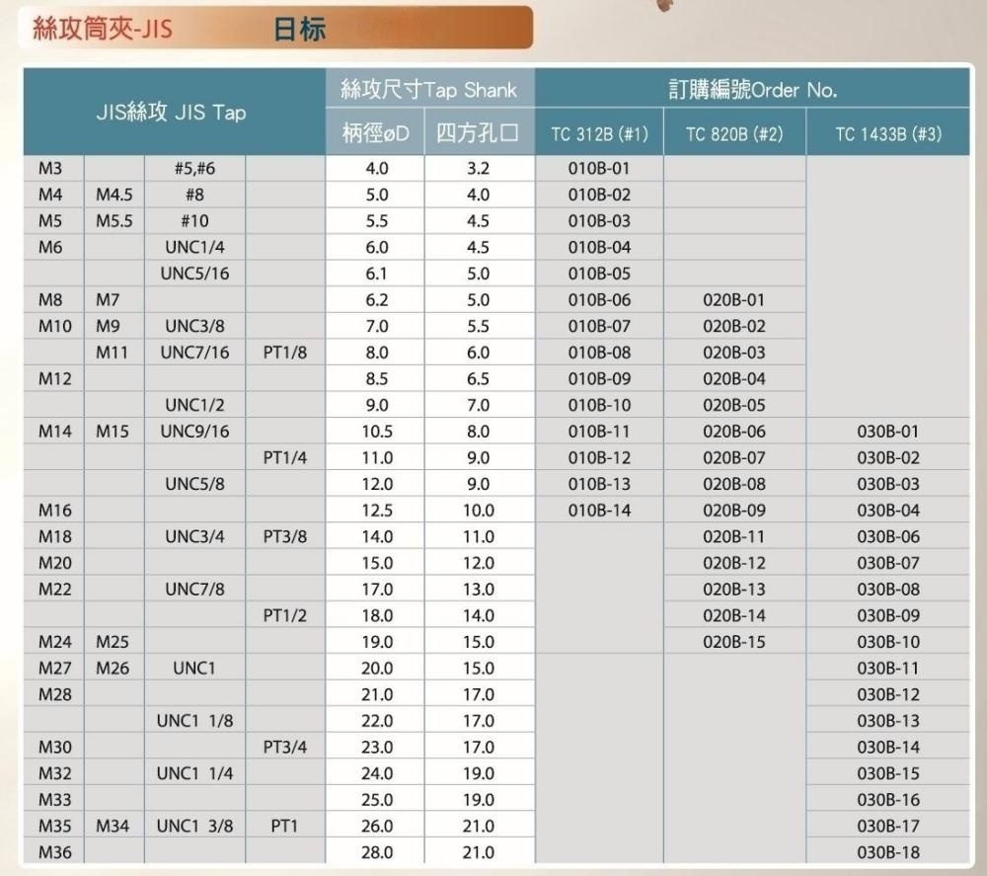The image size is (987, 876).
Task: Click order number 030B-01
Action: (887, 432)
